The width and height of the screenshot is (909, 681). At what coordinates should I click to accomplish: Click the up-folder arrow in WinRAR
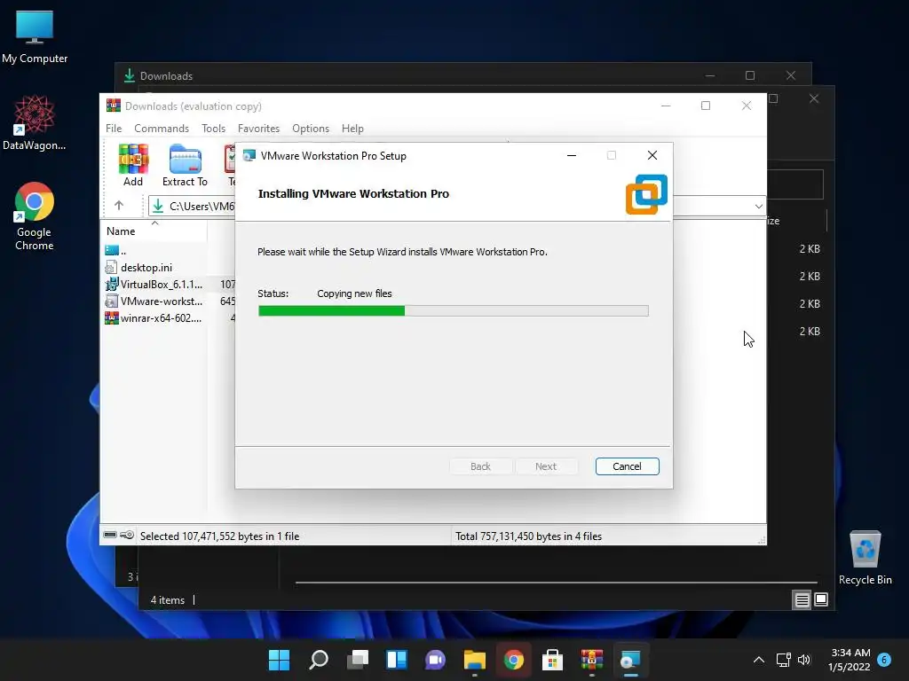pos(119,206)
